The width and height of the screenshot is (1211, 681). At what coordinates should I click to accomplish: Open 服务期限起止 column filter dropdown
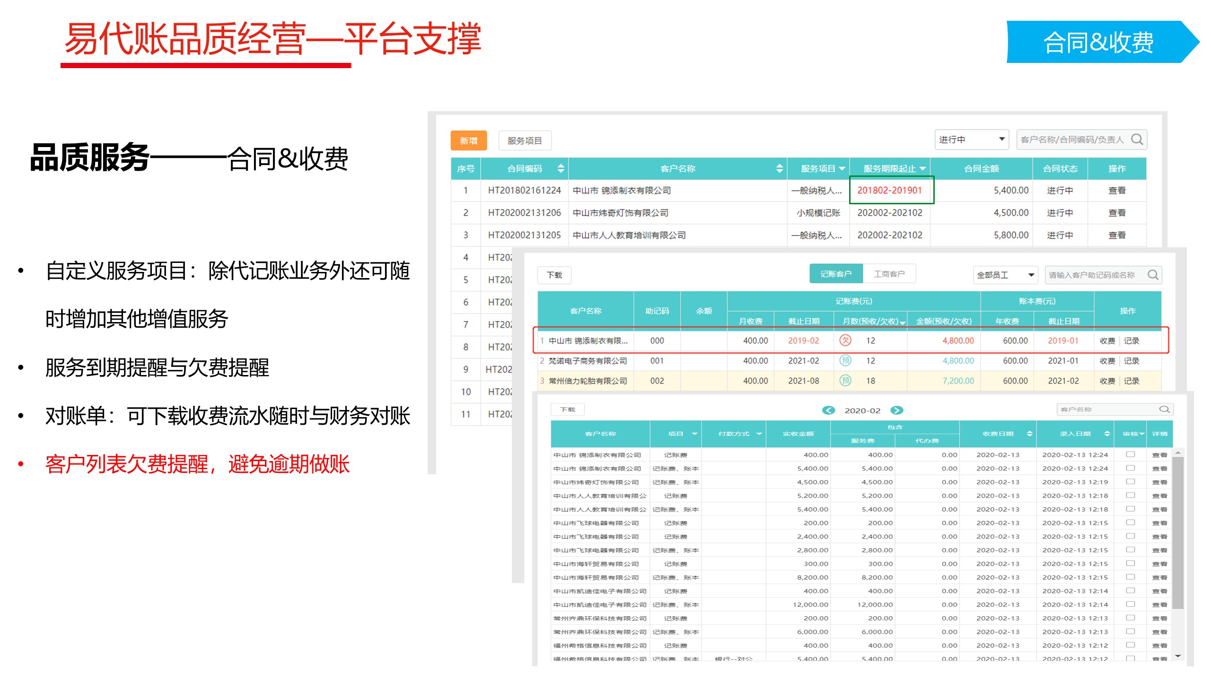(922, 168)
